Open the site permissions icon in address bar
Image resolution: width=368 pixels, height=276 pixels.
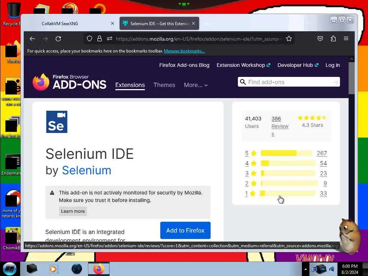point(110,39)
